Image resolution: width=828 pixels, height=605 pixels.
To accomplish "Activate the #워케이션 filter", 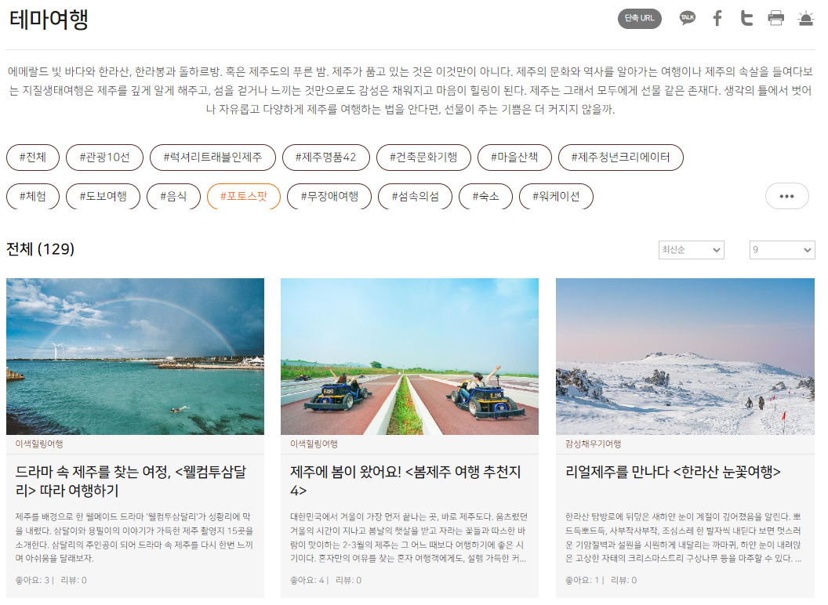I will point(556,197).
